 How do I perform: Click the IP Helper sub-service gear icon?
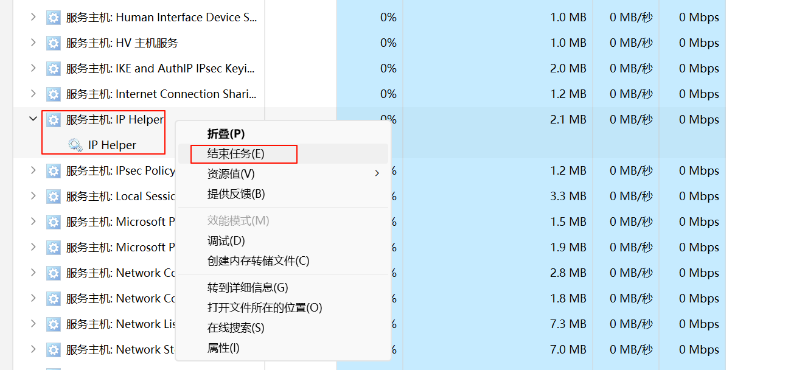[x=74, y=145]
